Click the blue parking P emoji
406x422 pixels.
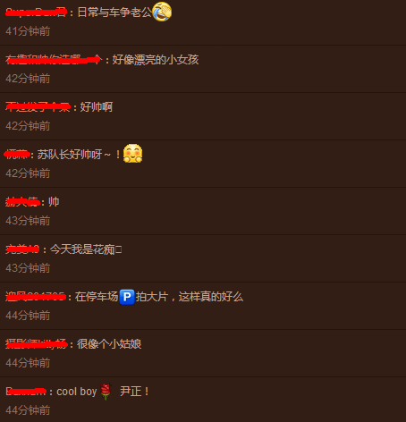tap(127, 297)
